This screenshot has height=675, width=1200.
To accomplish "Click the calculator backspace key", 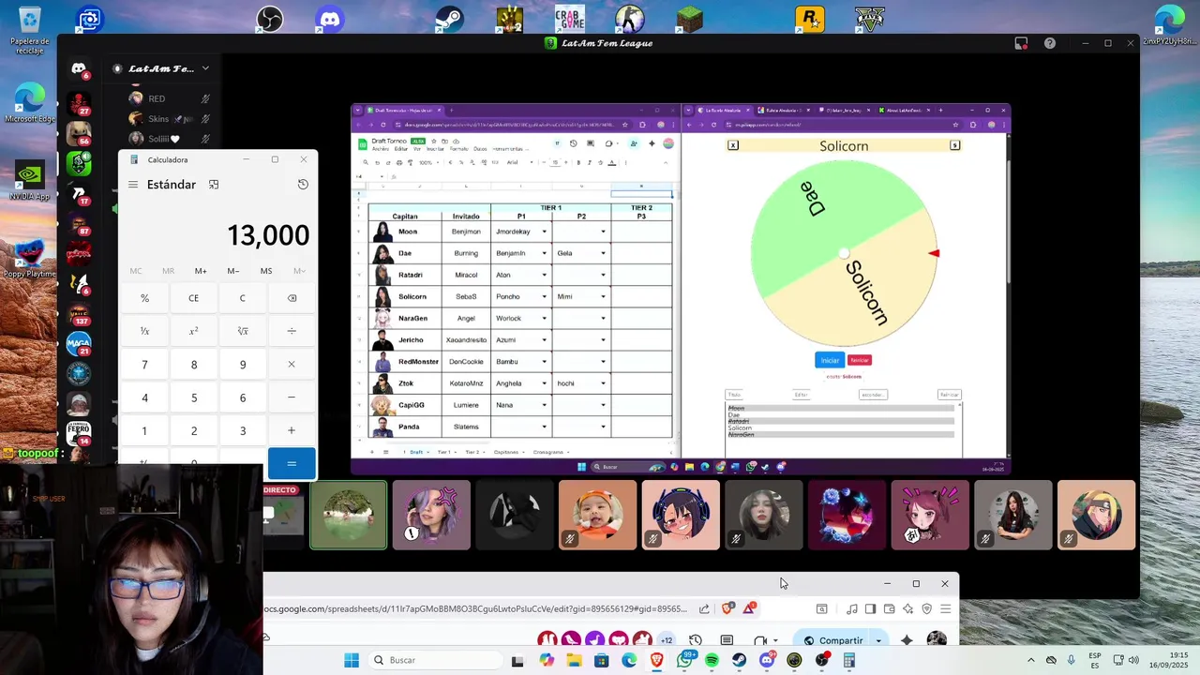I will click(292, 298).
